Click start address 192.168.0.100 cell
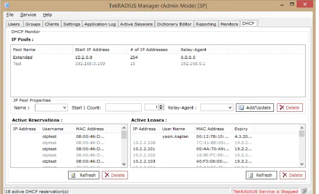Screen dimensions: 319x194 pos(90,63)
